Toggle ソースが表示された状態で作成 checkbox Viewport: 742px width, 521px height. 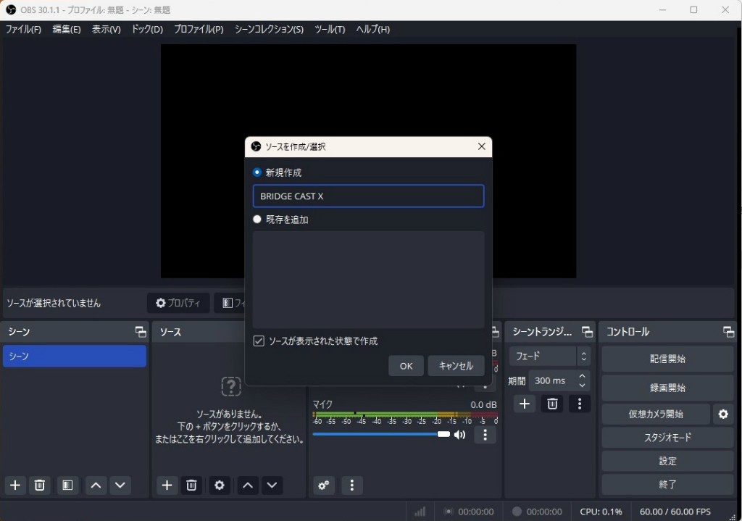click(259, 341)
